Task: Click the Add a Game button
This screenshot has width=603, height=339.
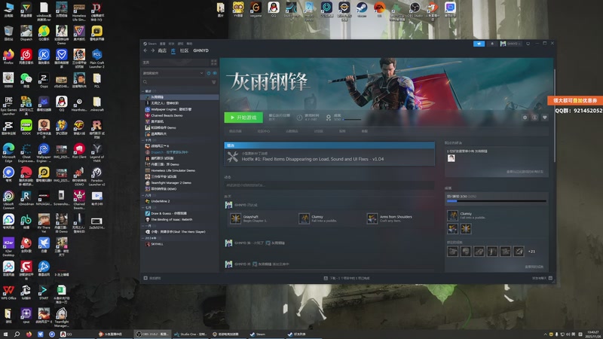Action: coord(152,278)
